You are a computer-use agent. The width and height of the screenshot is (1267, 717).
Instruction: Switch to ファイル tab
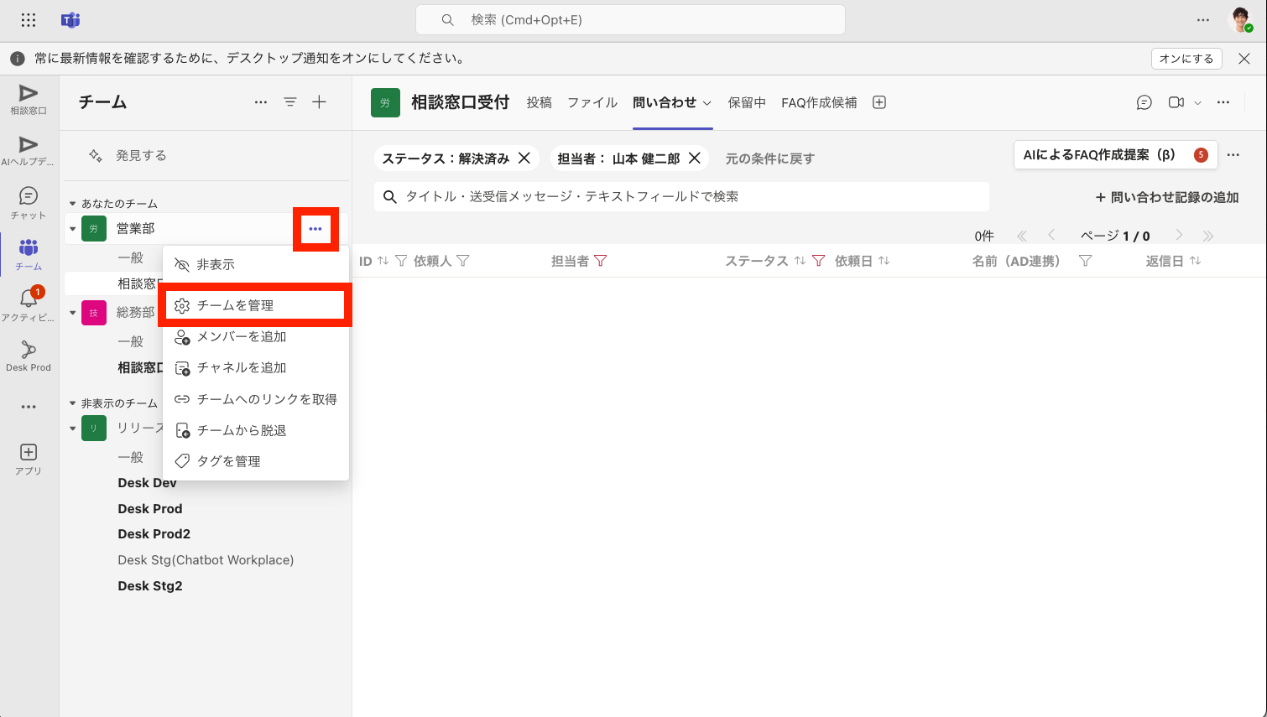[x=592, y=102]
